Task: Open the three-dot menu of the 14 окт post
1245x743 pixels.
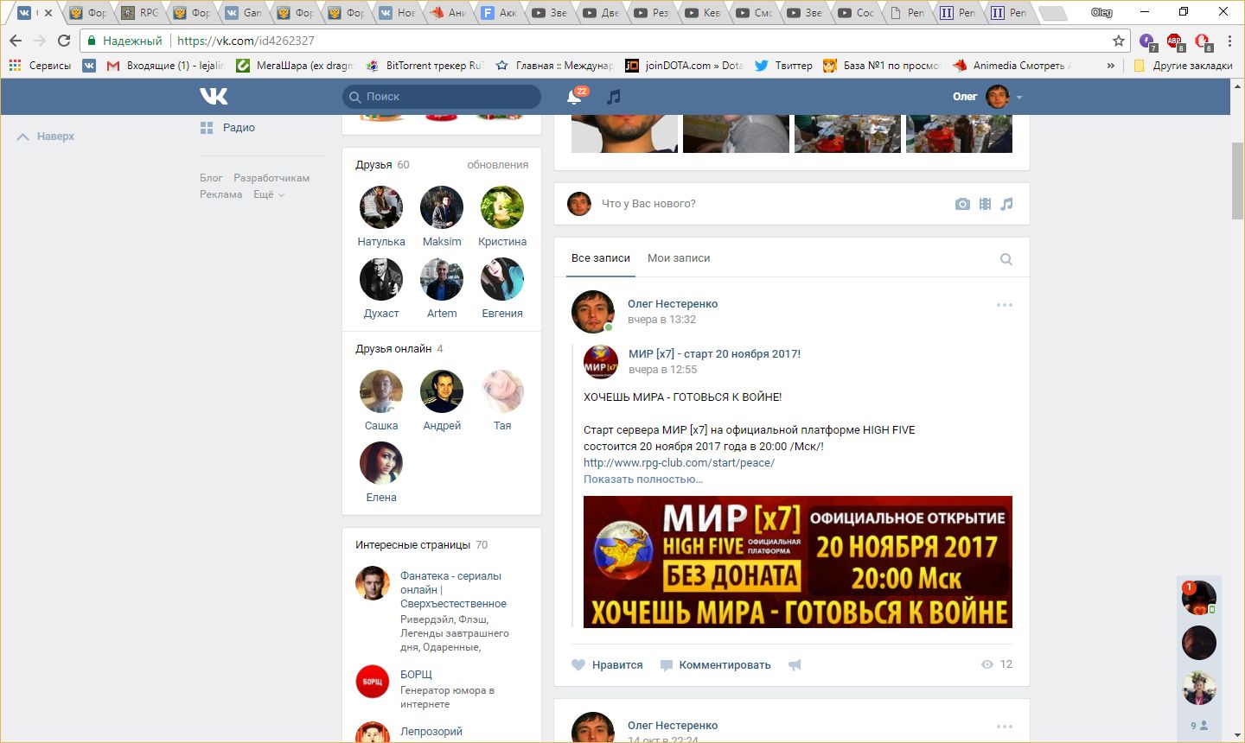Action: click(1004, 727)
